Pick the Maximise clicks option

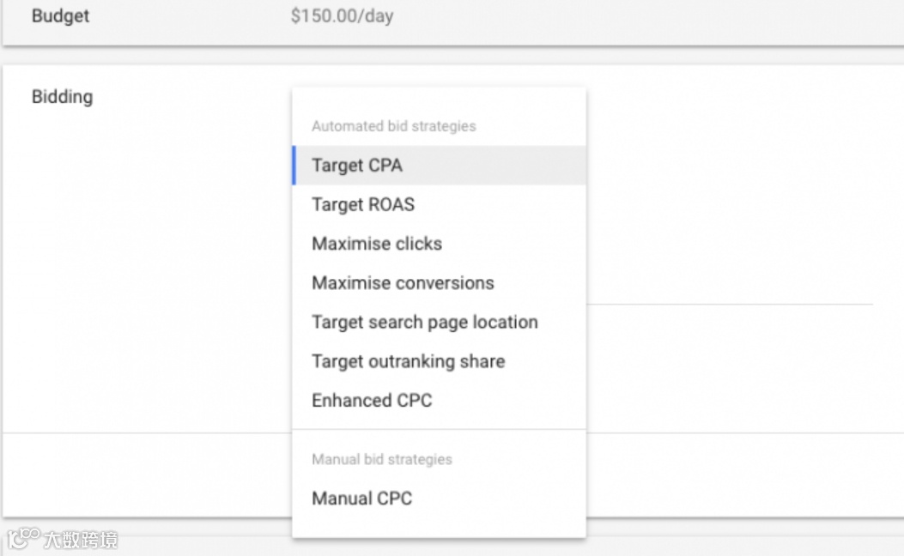point(377,244)
